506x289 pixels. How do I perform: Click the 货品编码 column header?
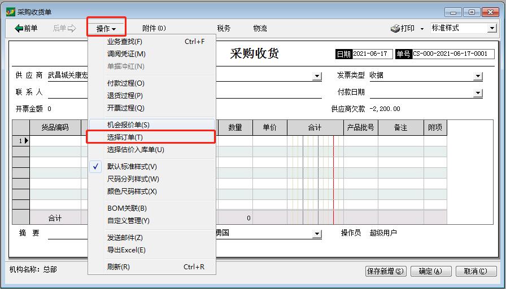pos(55,127)
